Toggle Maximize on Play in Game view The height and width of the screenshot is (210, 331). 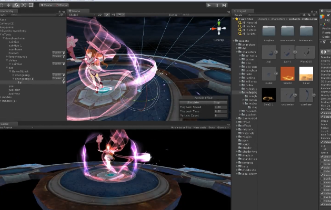click(181, 128)
